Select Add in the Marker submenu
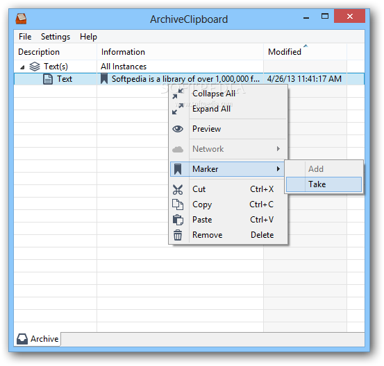This screenshot has height=366, width=384. coord(324,169)
